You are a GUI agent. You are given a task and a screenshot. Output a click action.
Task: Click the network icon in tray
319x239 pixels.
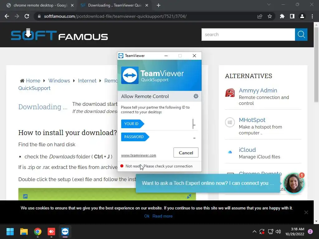(x=270, y=232)
